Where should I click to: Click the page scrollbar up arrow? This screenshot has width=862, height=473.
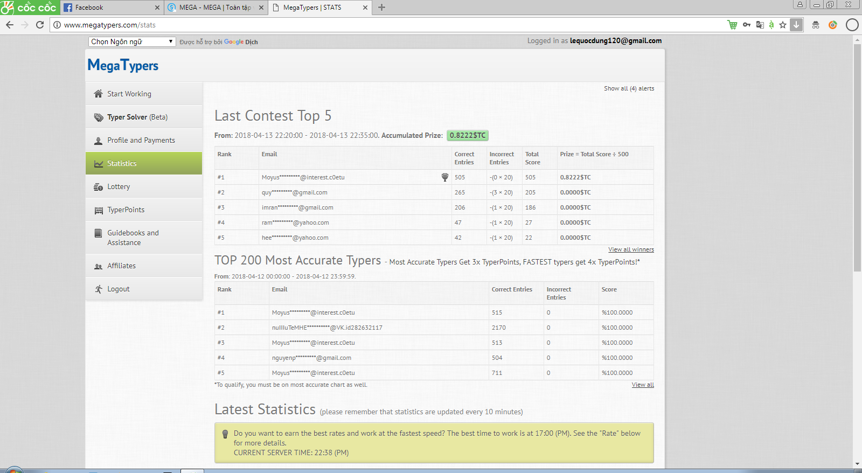[x=857, y=40]
